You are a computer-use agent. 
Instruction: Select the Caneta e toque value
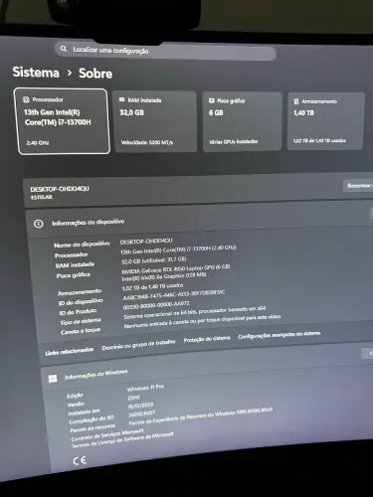(202, 321)
